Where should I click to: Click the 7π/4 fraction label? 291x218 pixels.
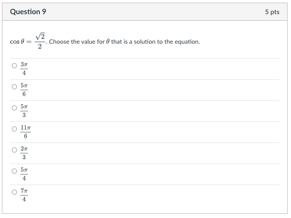tap(24, 195)
